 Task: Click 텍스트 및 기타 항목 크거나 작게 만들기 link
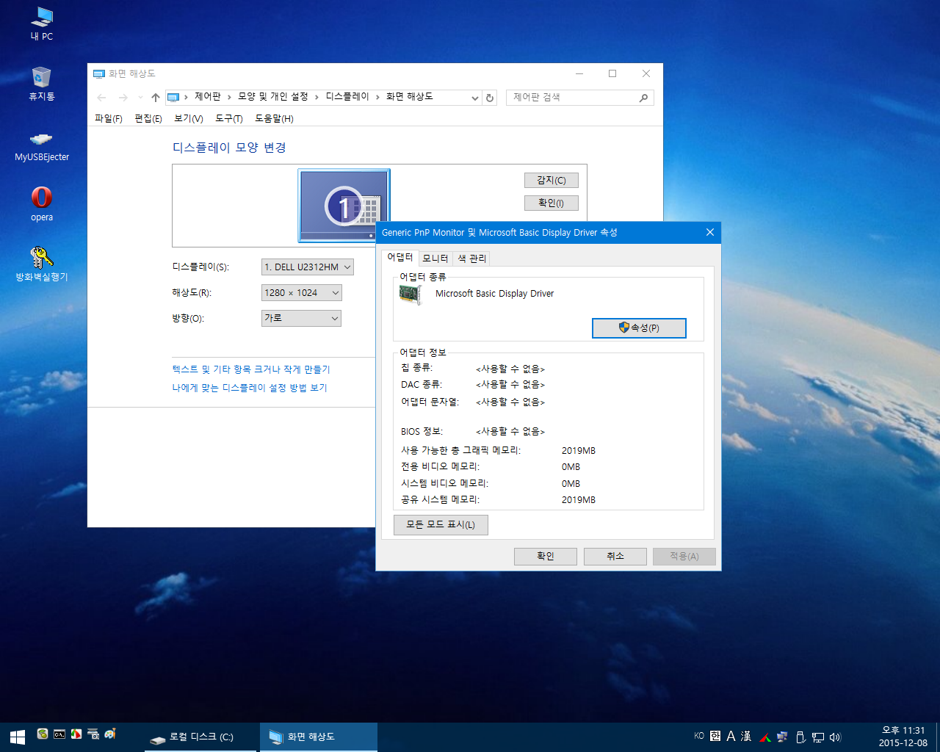coord(251,369)
